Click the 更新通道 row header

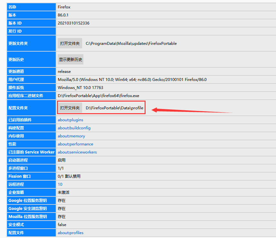click(31, 72)
